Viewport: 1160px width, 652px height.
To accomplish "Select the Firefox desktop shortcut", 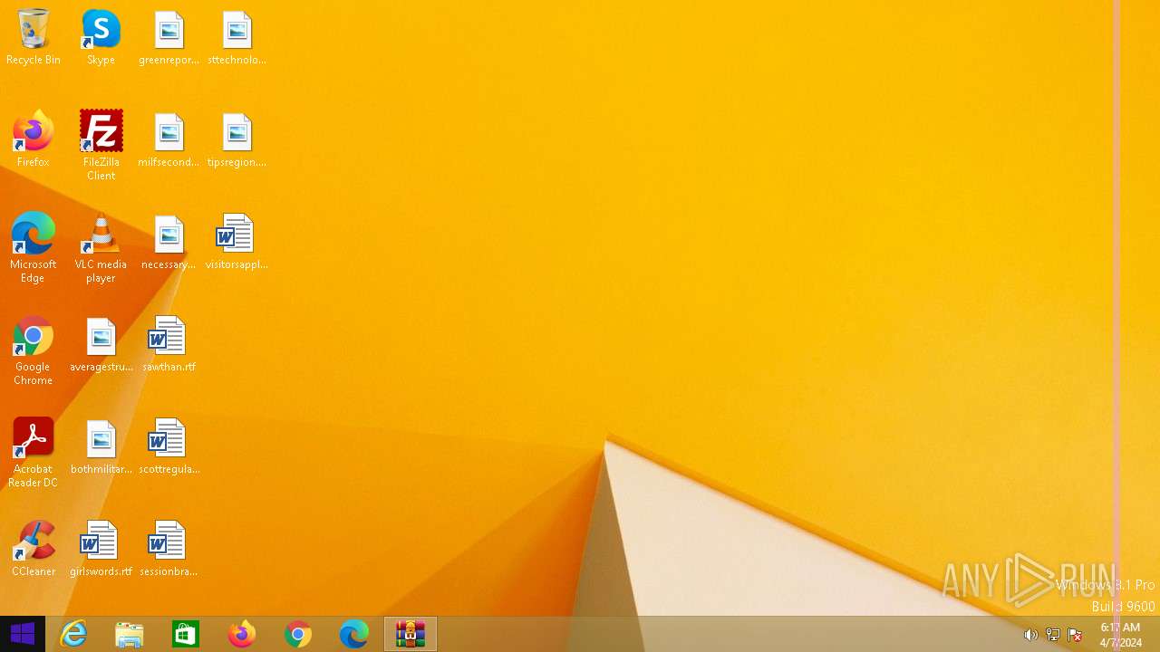I will (34, 139).
